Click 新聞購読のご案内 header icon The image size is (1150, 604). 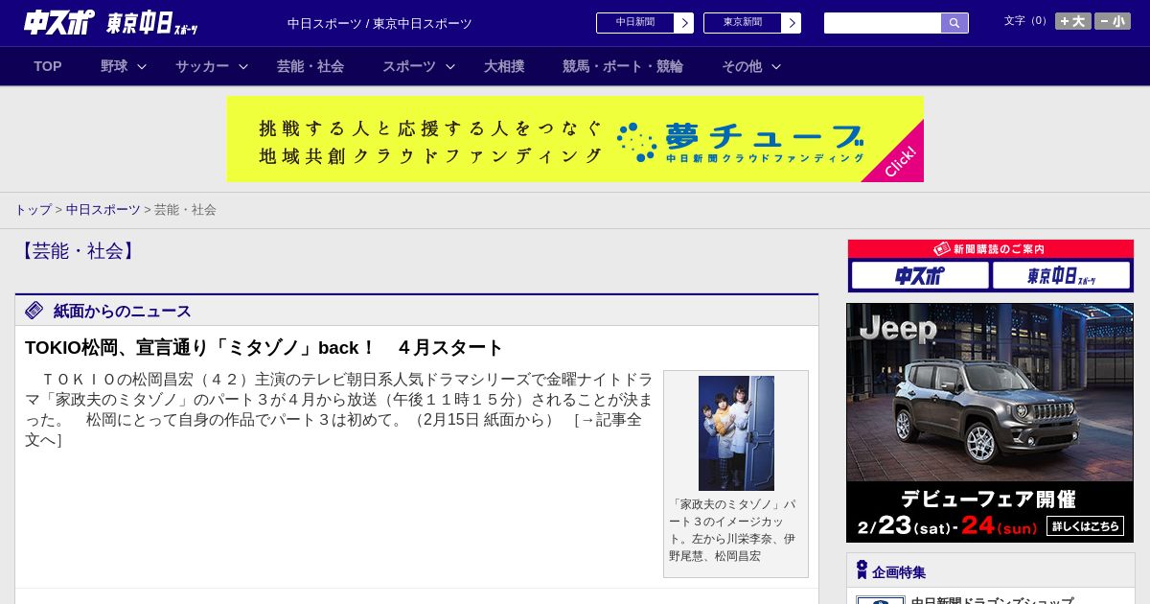point(942,248)
